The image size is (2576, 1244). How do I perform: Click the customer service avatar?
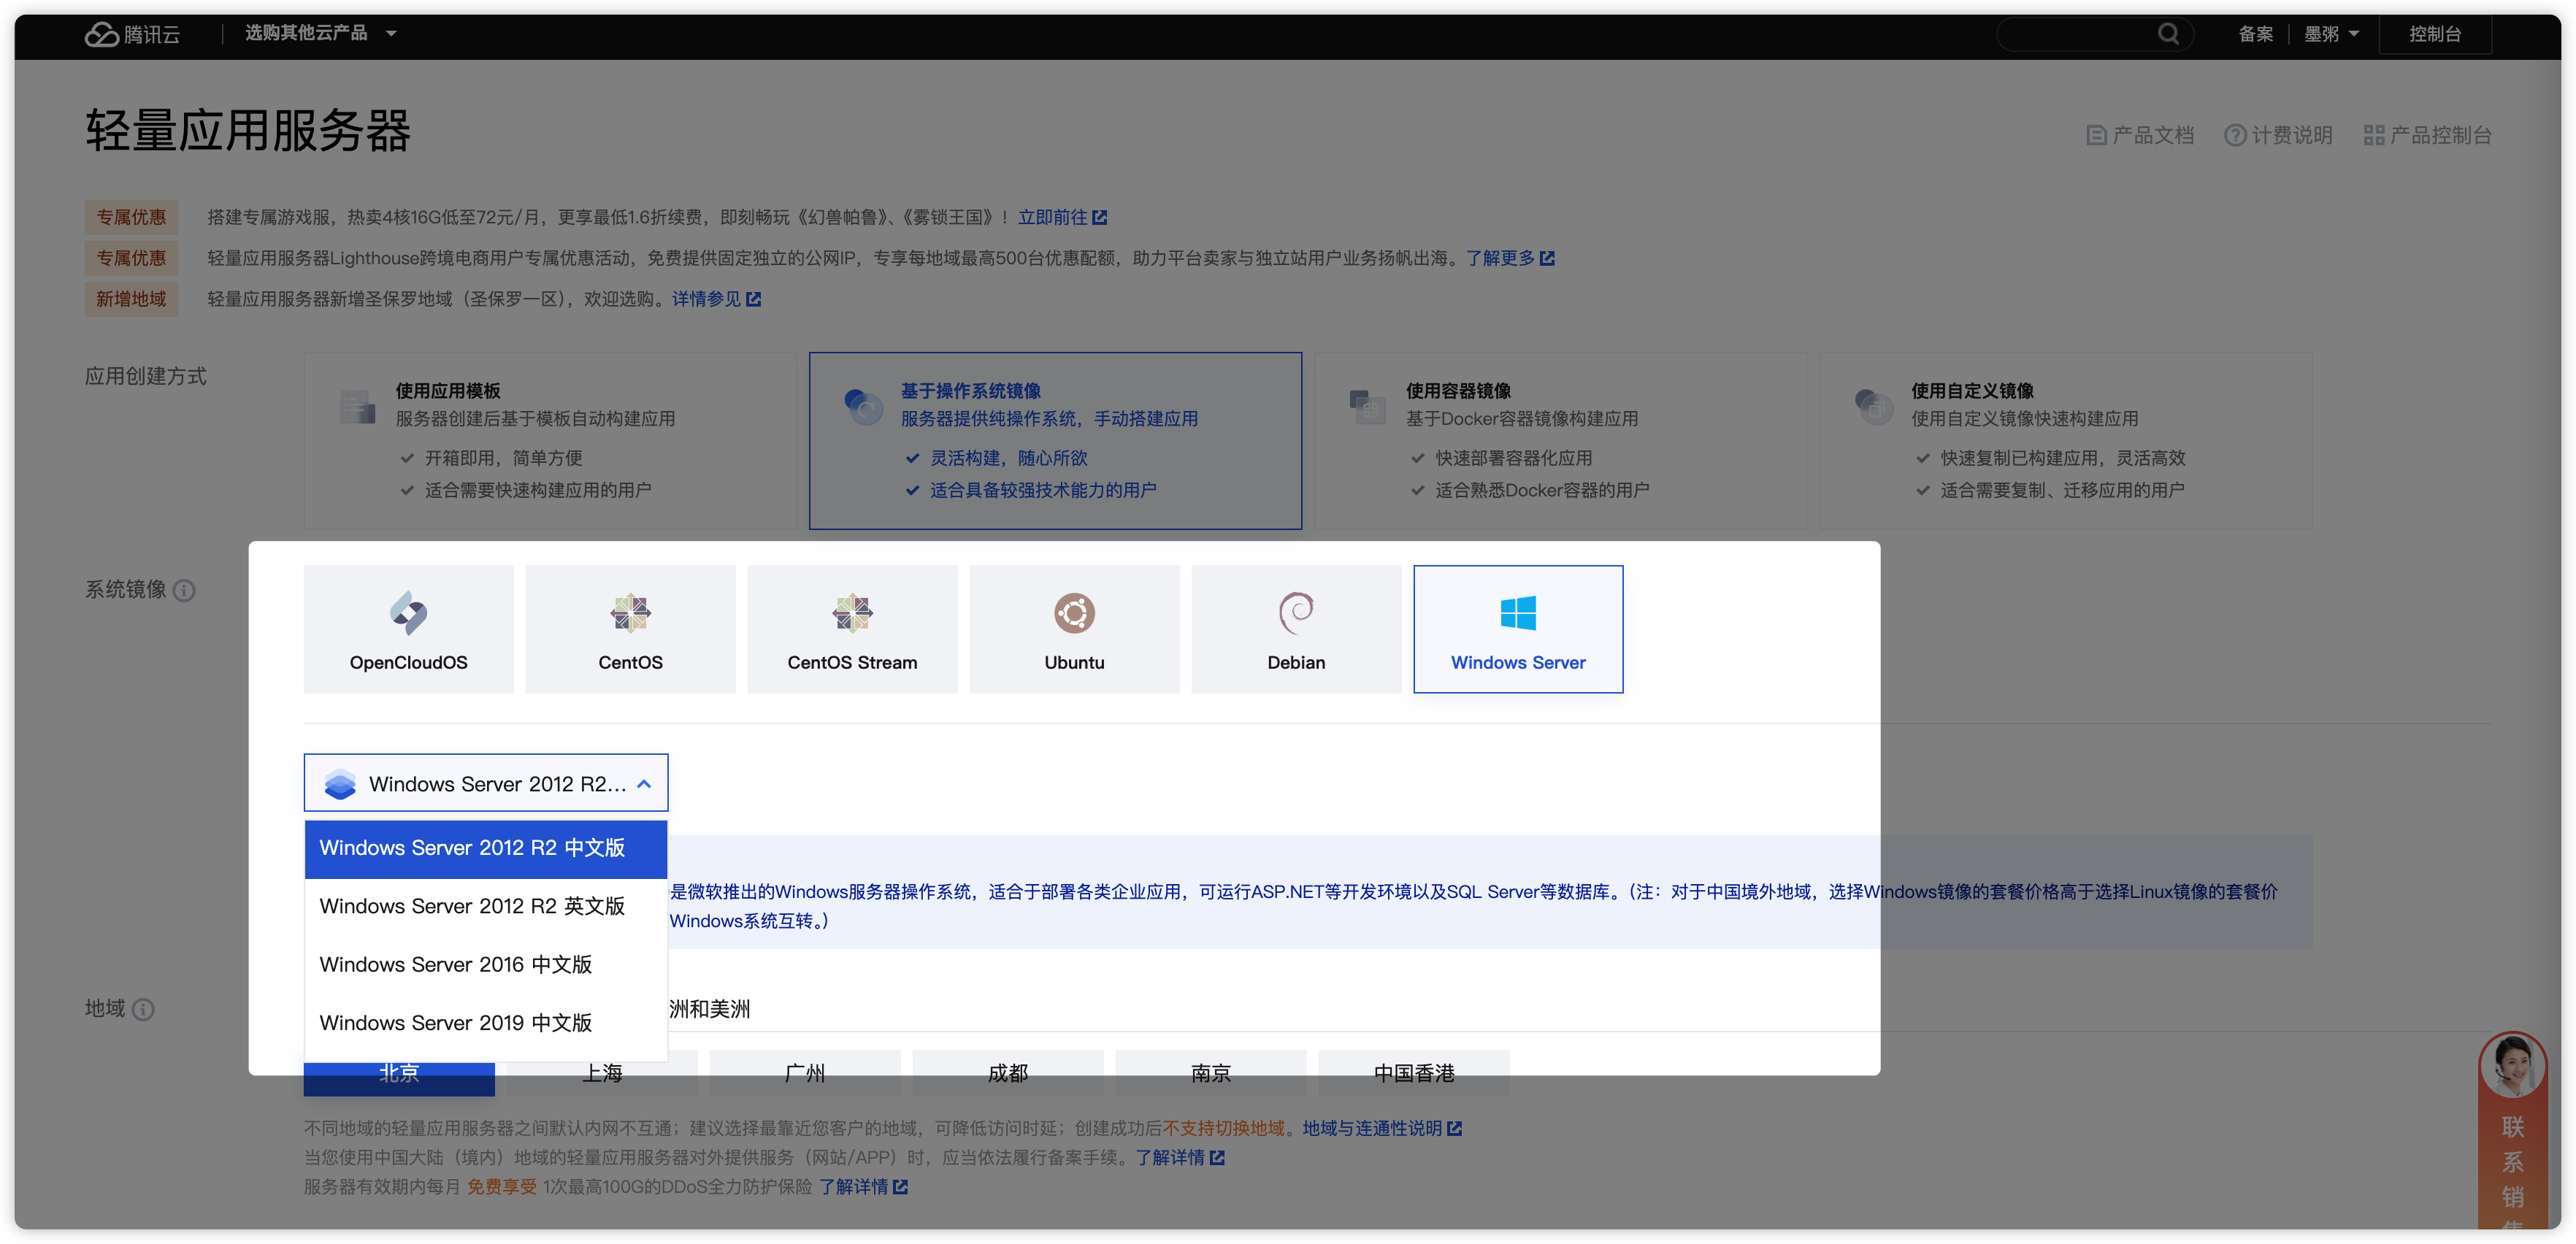point(2512,1066)
